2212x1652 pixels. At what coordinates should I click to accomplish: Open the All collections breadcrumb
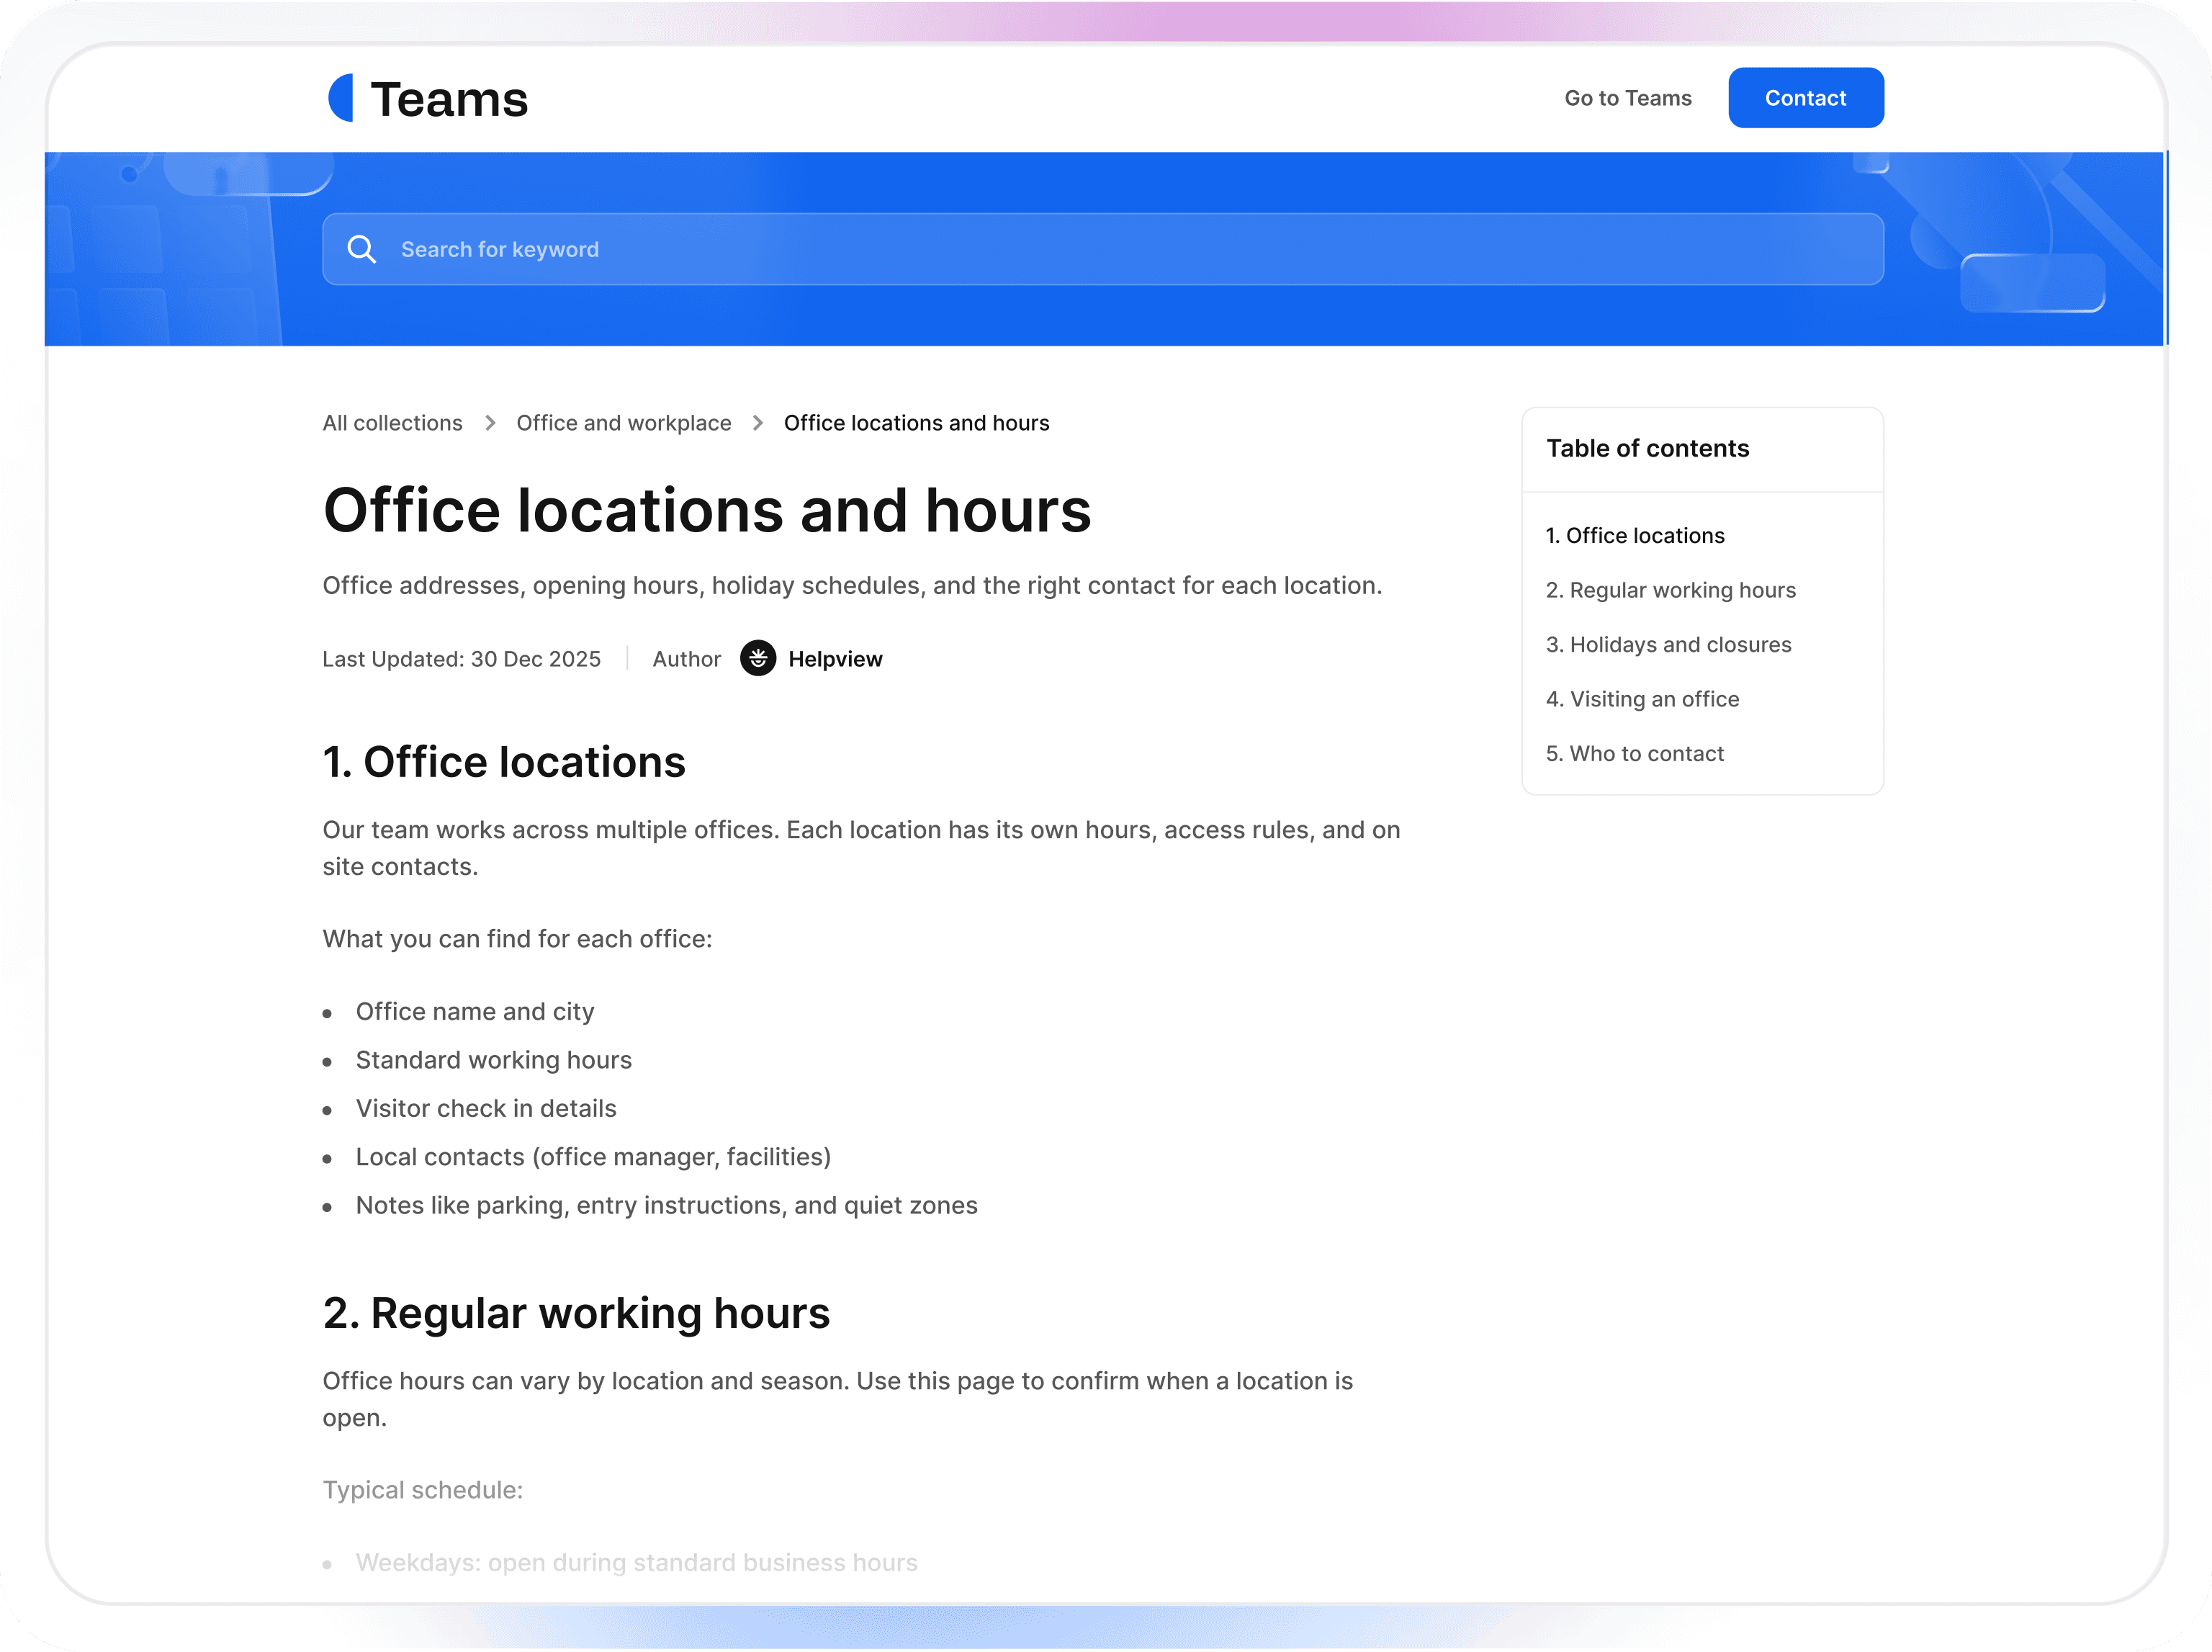coord(392,423)
